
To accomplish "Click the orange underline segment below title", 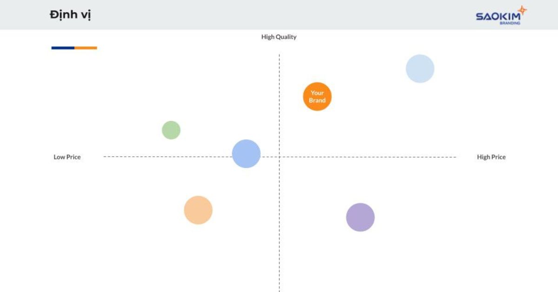I will tap(86, 48).
